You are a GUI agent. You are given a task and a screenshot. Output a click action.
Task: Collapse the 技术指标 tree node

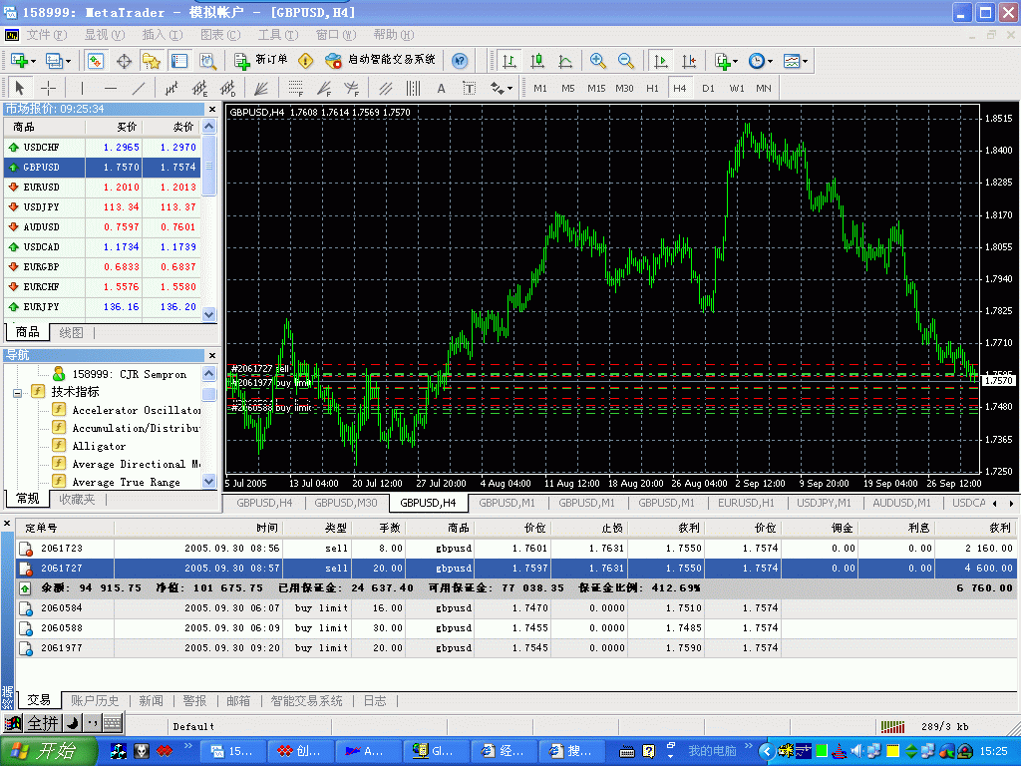click(18, 392)
